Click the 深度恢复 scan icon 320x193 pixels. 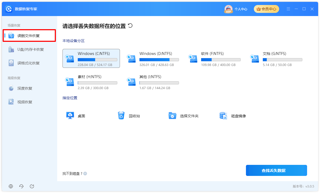click(11, 88)
